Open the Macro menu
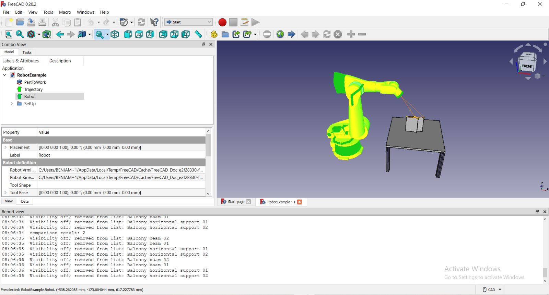The height and width of the screenshot is (295, 549). [65, 12]
